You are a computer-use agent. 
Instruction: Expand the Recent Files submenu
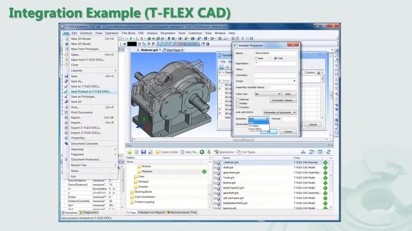click(93, 166)
